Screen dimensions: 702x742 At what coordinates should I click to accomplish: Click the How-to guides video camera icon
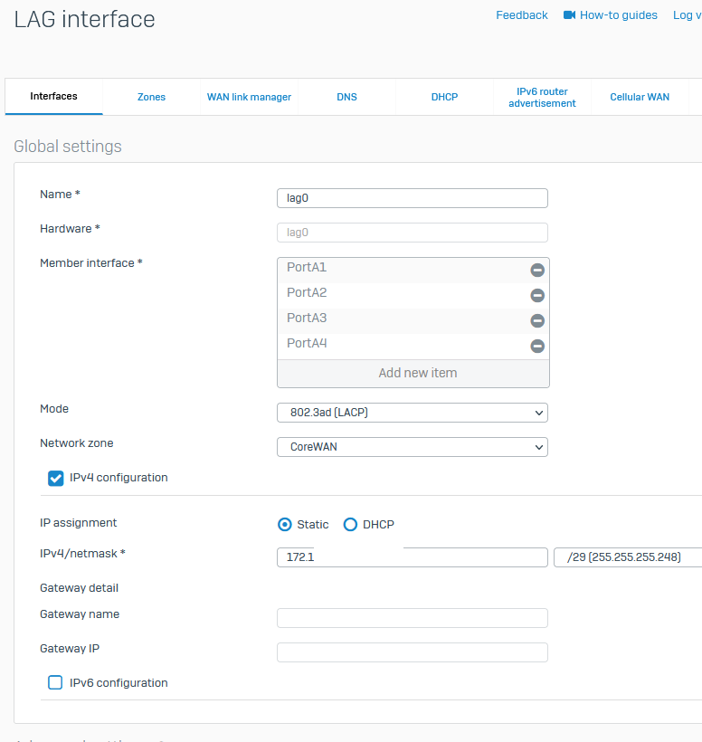tap(570, 15)
